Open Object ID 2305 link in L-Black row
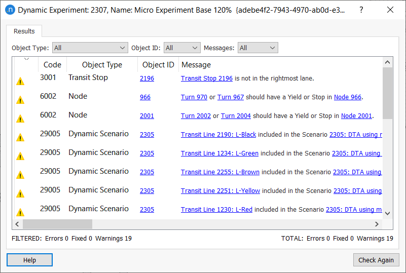 click(147, 135)
